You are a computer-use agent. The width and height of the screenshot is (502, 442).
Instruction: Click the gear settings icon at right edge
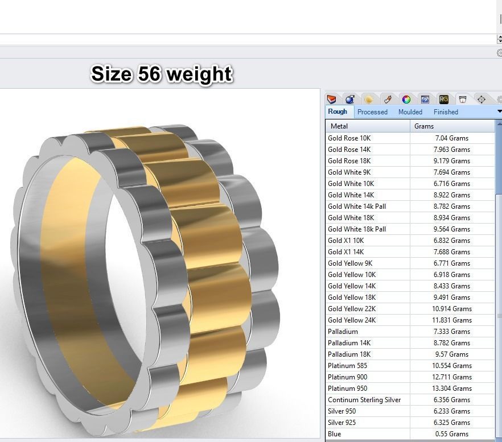click(500, 53)
